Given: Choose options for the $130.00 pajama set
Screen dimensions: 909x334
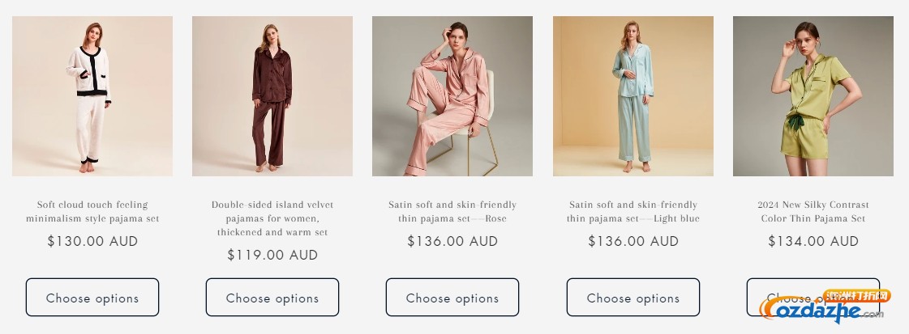Looking at the screenshot, I should (x=92, y=298).
